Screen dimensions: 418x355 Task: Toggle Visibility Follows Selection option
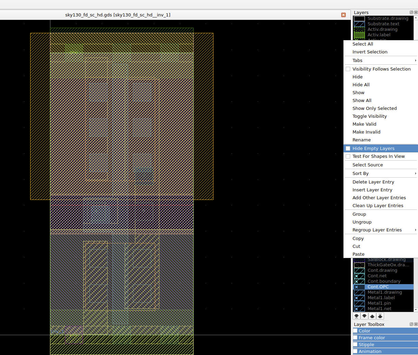(348, 69)
